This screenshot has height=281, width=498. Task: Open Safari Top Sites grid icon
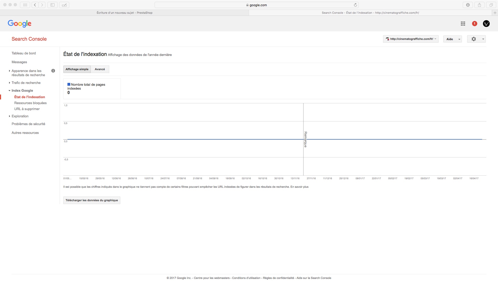(x=25, y=5)
